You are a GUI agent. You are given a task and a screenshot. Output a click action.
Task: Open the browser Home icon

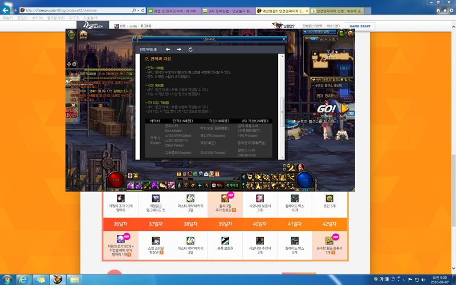click(x=438, y=10)
